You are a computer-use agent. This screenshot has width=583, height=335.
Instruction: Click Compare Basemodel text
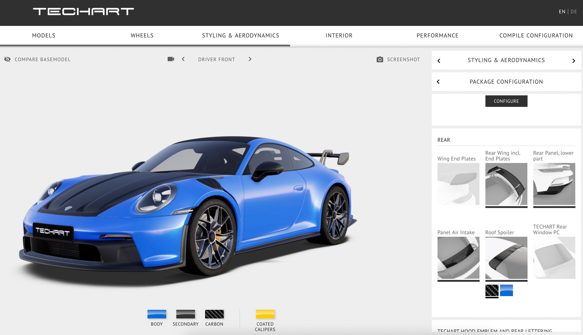(x=43, y=59)
